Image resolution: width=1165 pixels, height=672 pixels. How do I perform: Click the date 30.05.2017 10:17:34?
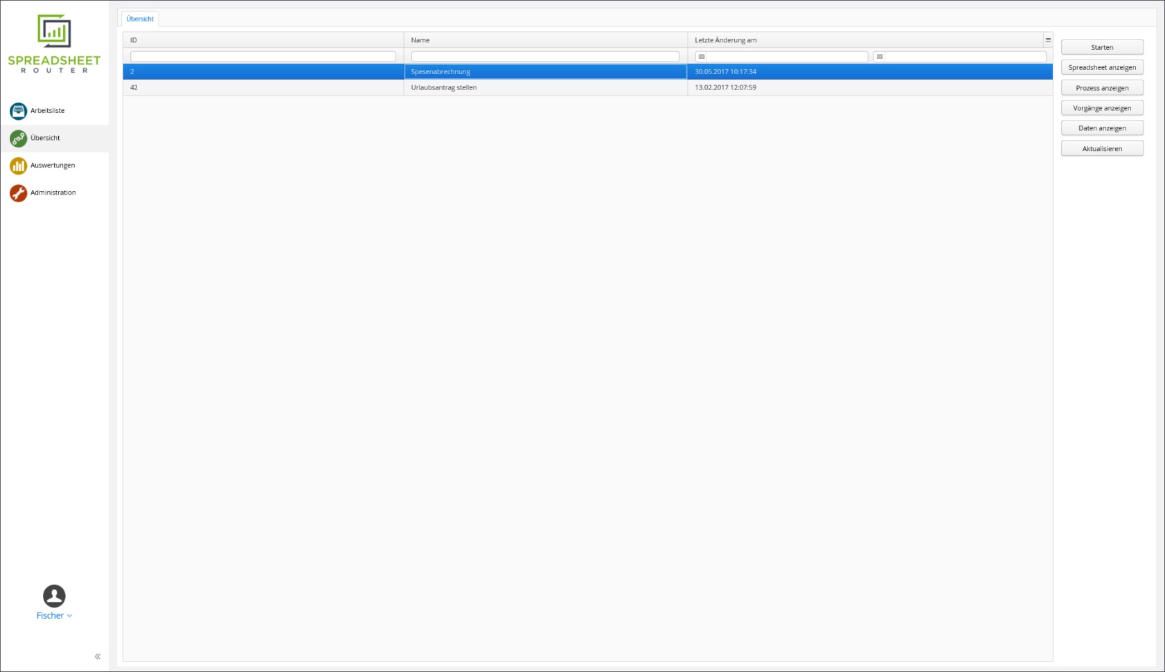[x=726, y=71]
